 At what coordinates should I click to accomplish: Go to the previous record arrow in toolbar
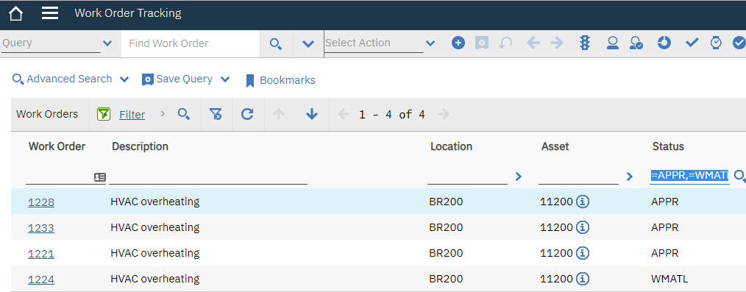pos(534,43)
